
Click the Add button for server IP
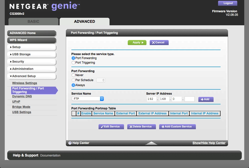point(206,99)
